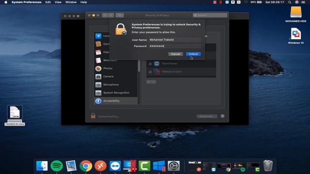Open the Apple menu
The image size is (310, 174).
(6, 2)
